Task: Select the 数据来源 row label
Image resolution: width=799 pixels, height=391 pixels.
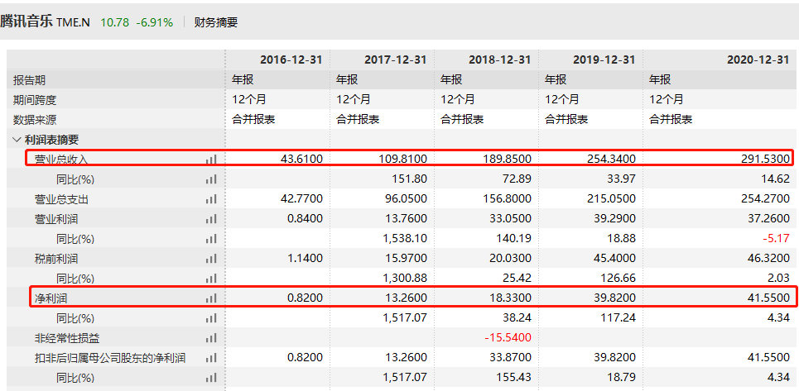Action: [x=35, y=119]
